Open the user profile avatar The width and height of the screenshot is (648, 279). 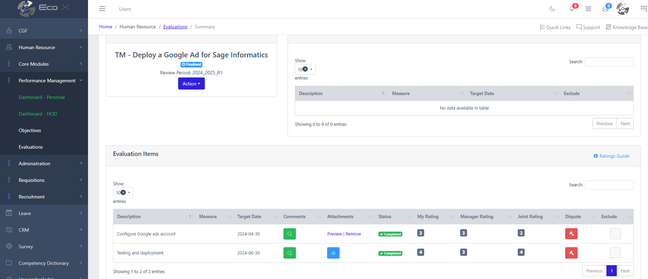pyautogui.click(x=623, y=9)
